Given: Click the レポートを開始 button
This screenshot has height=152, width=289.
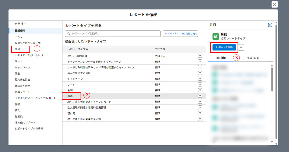Looking at the screenshot, I should [224, 48].
